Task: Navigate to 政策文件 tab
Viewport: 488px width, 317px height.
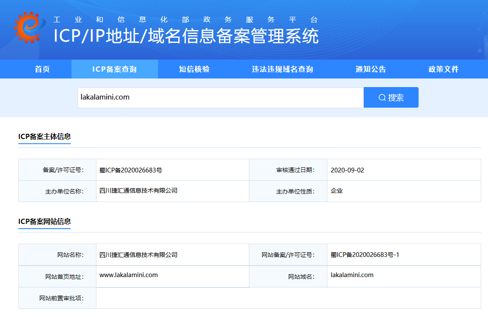Action: coord(443,69)
